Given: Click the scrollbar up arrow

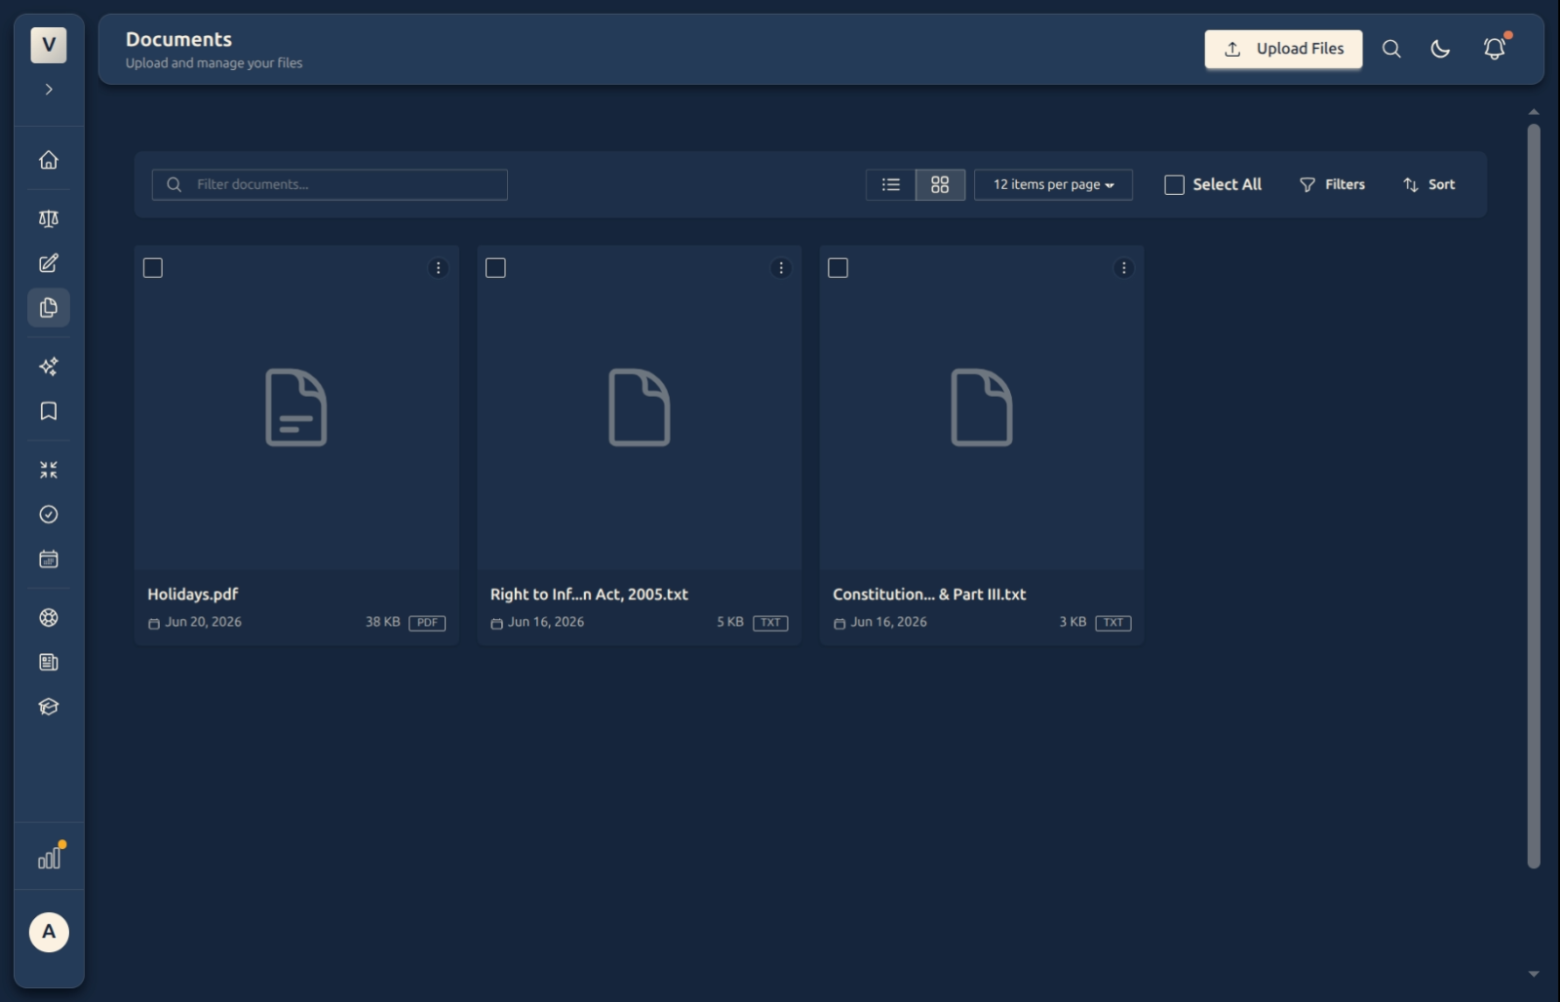Looking at the screenshot, I should pos(1534,112).
